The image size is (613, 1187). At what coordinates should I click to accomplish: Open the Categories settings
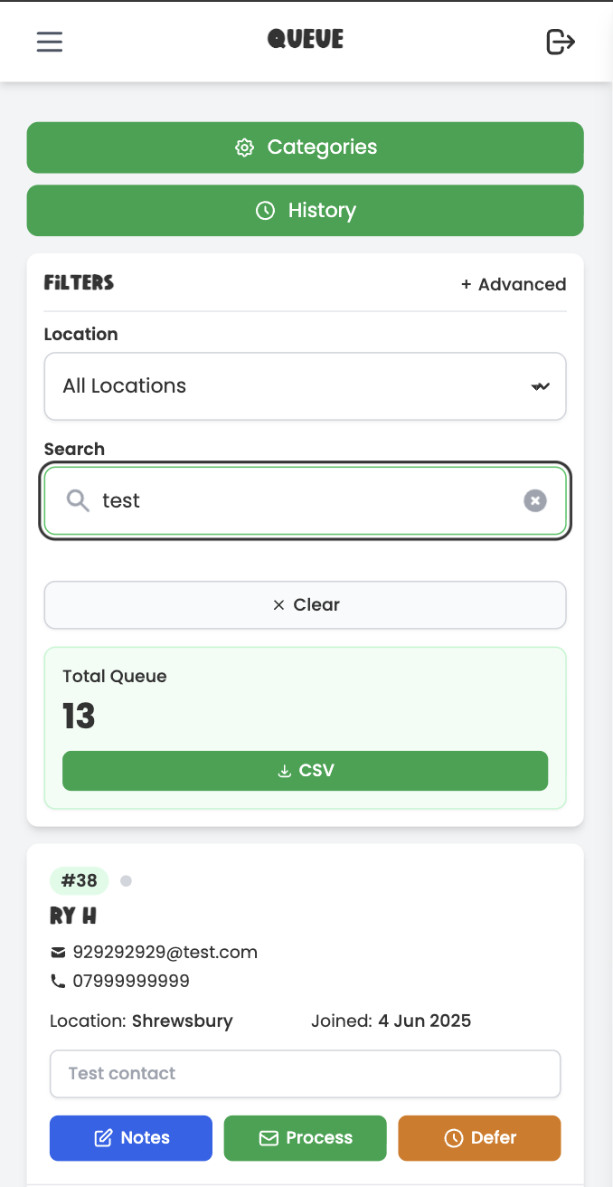(306, 147)
